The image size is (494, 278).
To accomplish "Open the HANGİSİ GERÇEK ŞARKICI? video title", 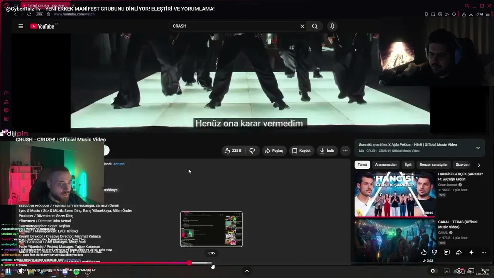I will (460, 176).
